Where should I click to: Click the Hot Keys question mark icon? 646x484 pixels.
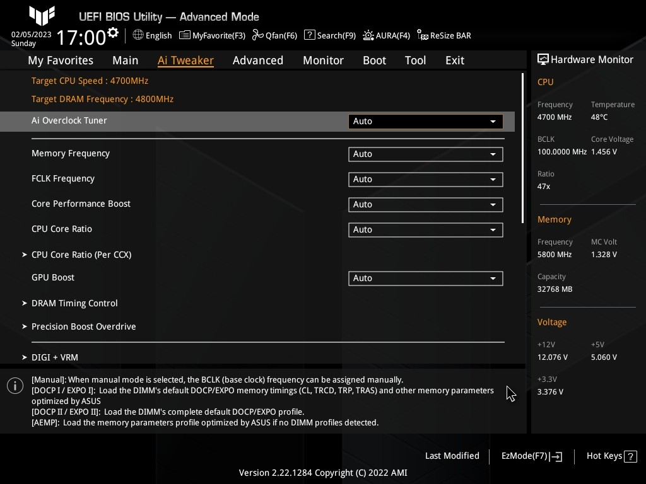pyautogui.click(x=631, y=456)
